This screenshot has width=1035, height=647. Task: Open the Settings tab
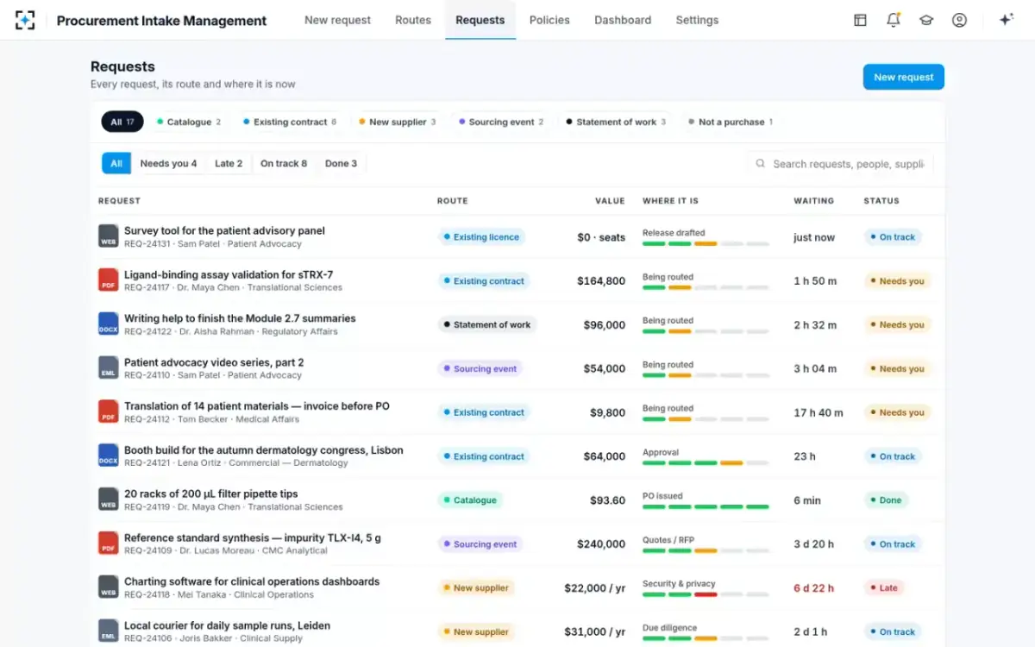[697, 20]
